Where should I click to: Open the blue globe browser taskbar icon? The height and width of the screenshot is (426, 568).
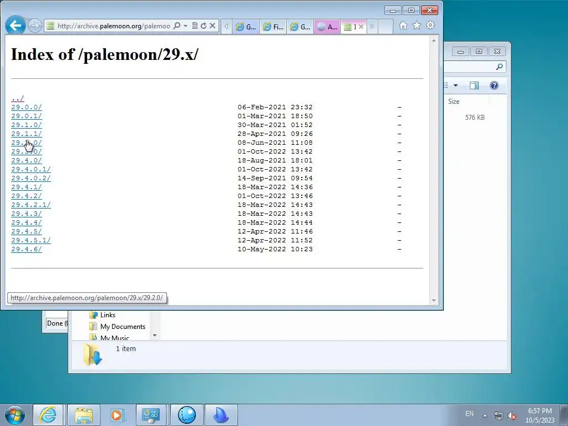187,415
